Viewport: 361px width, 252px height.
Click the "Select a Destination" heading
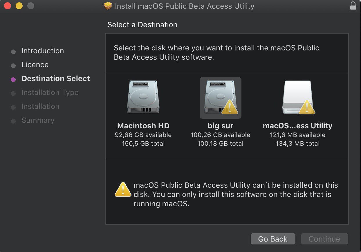pos(142,25)
